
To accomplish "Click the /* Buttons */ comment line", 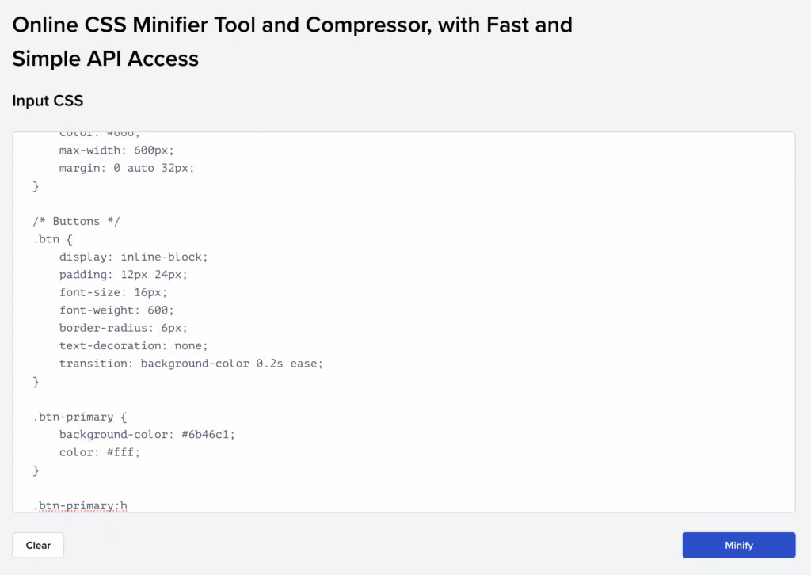I will (x=76, y=221).
